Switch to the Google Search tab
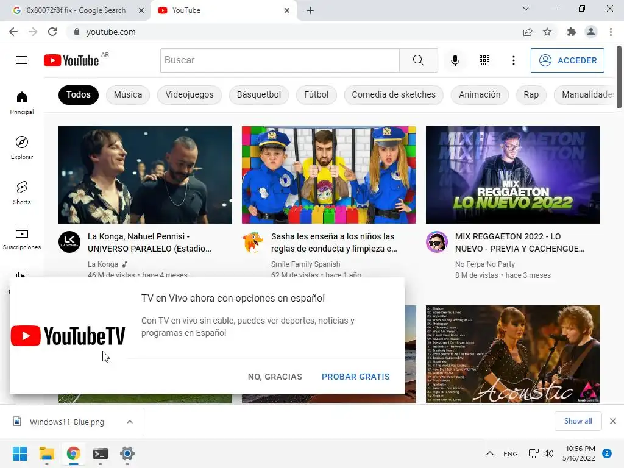The image size is (624, 468). (x=75, y=10)
